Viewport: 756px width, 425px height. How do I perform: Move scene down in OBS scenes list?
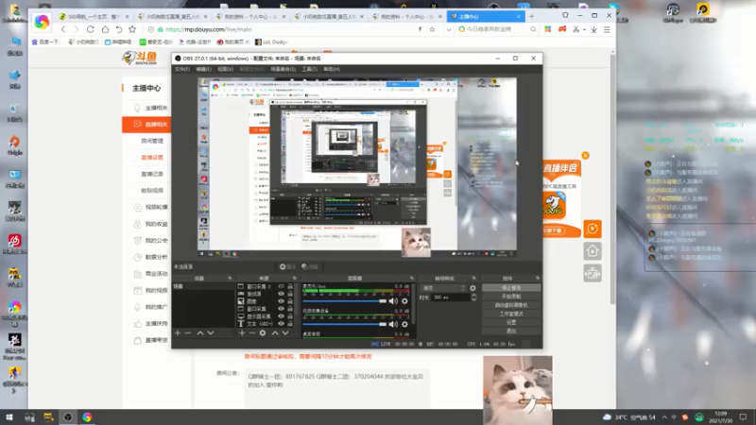coord(211,333)
